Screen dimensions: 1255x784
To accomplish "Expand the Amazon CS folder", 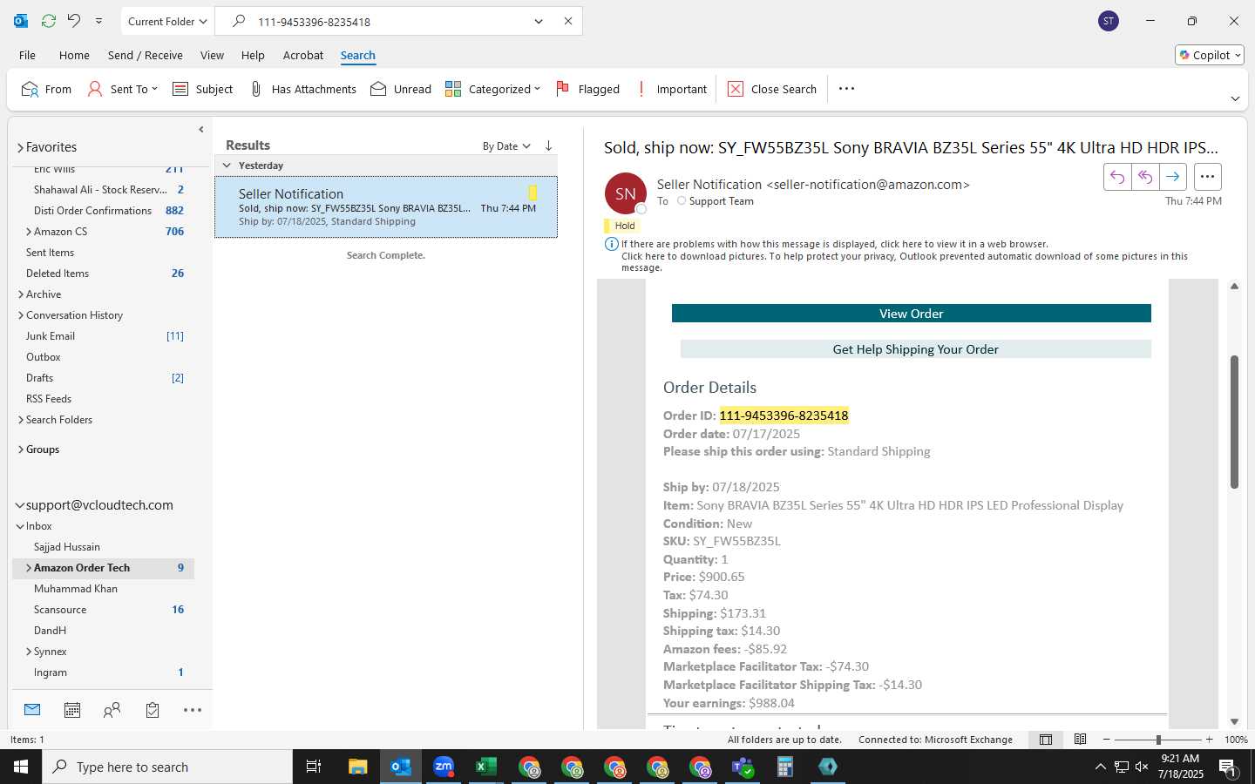I will pyautogui.click(x=29, y=232).
